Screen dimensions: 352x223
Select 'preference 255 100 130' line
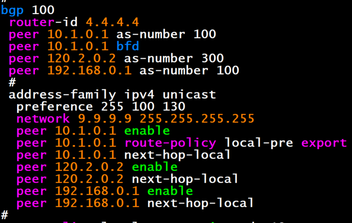(101, 106)
